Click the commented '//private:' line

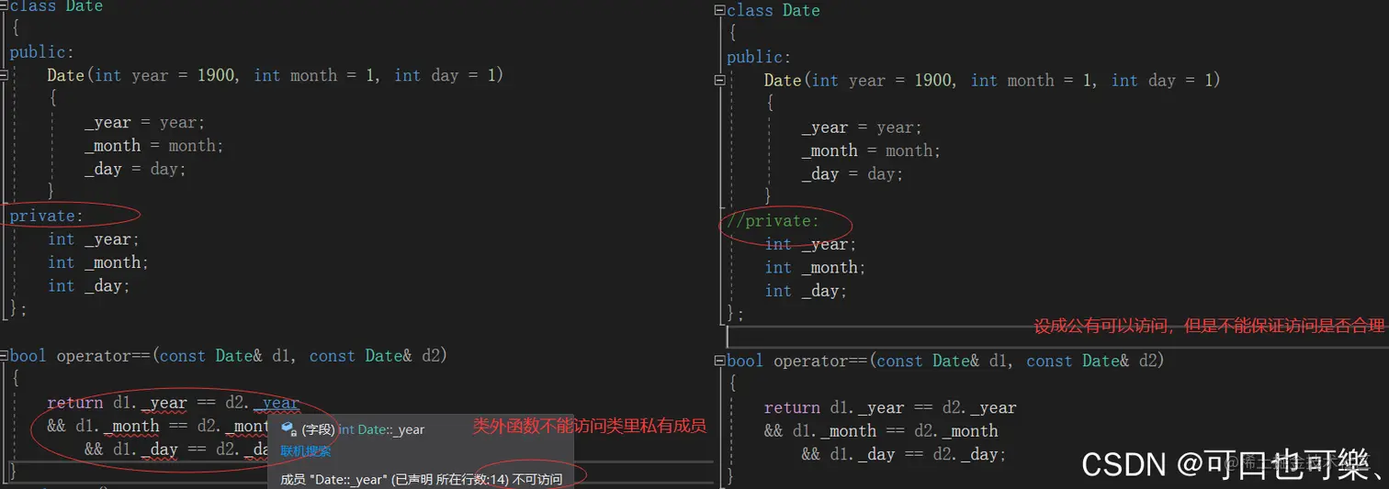coord(773,221)
